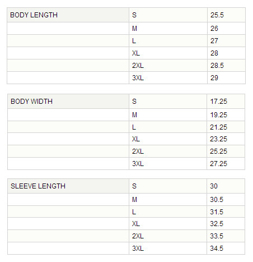Viewport: 253px width, 262px height.
Task: Click the SLEEVE LENGTH header cell
Action: (68, 186)
